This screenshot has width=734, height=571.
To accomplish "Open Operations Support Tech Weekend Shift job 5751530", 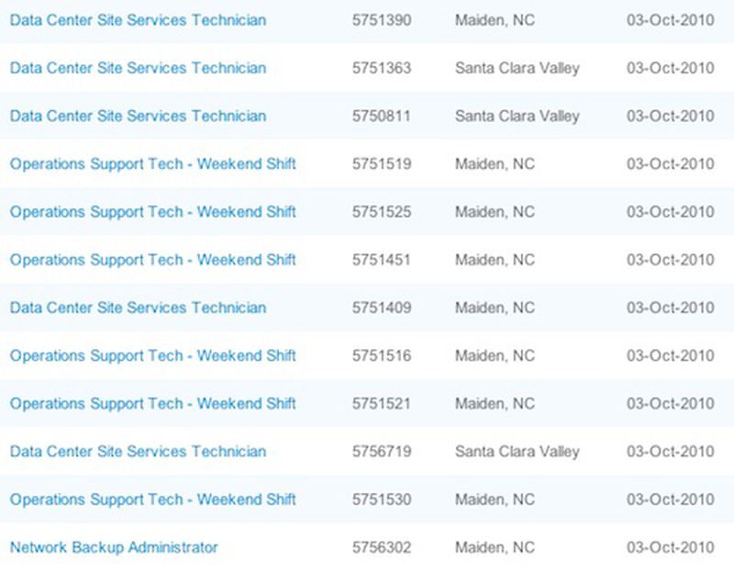I will click(152, 499).
